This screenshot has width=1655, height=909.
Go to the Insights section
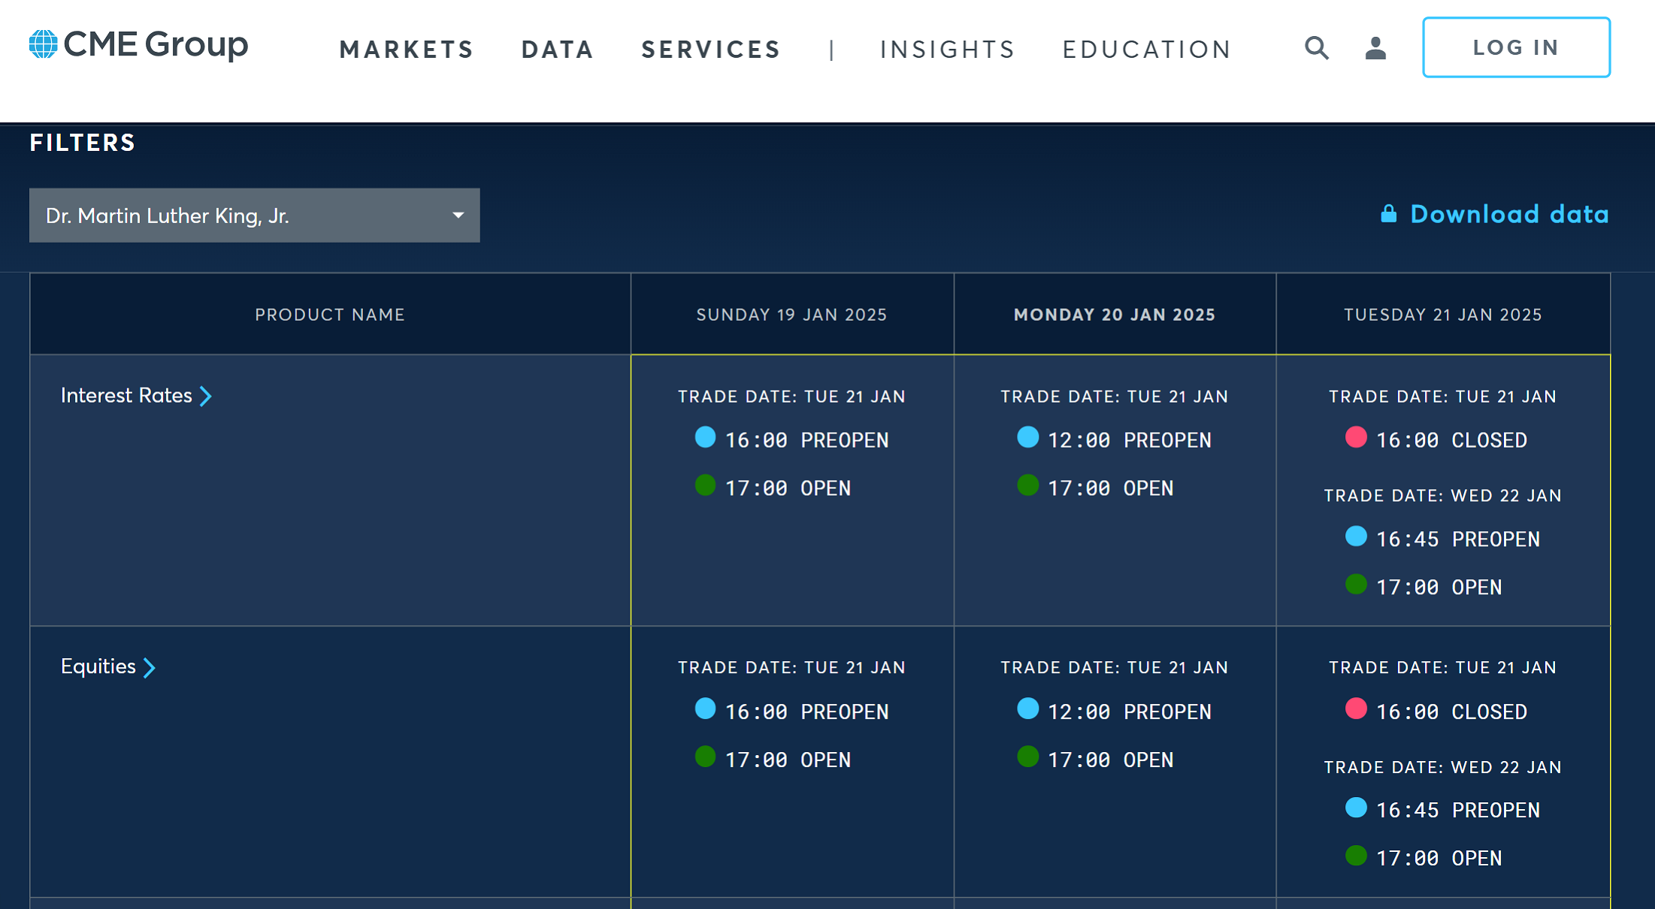tap(948, 50)
